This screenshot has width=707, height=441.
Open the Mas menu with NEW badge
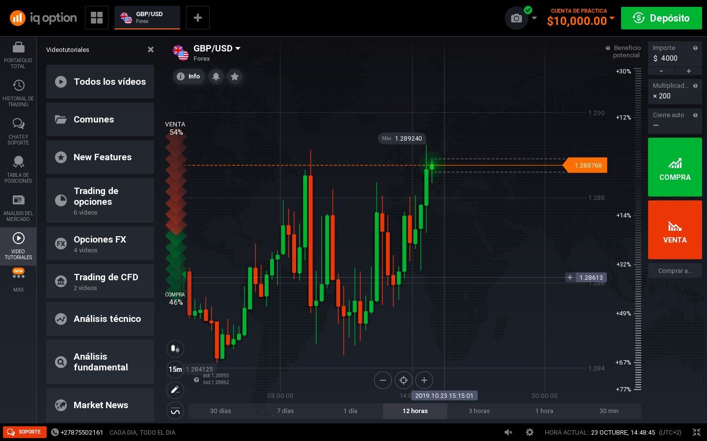point(18,280)
